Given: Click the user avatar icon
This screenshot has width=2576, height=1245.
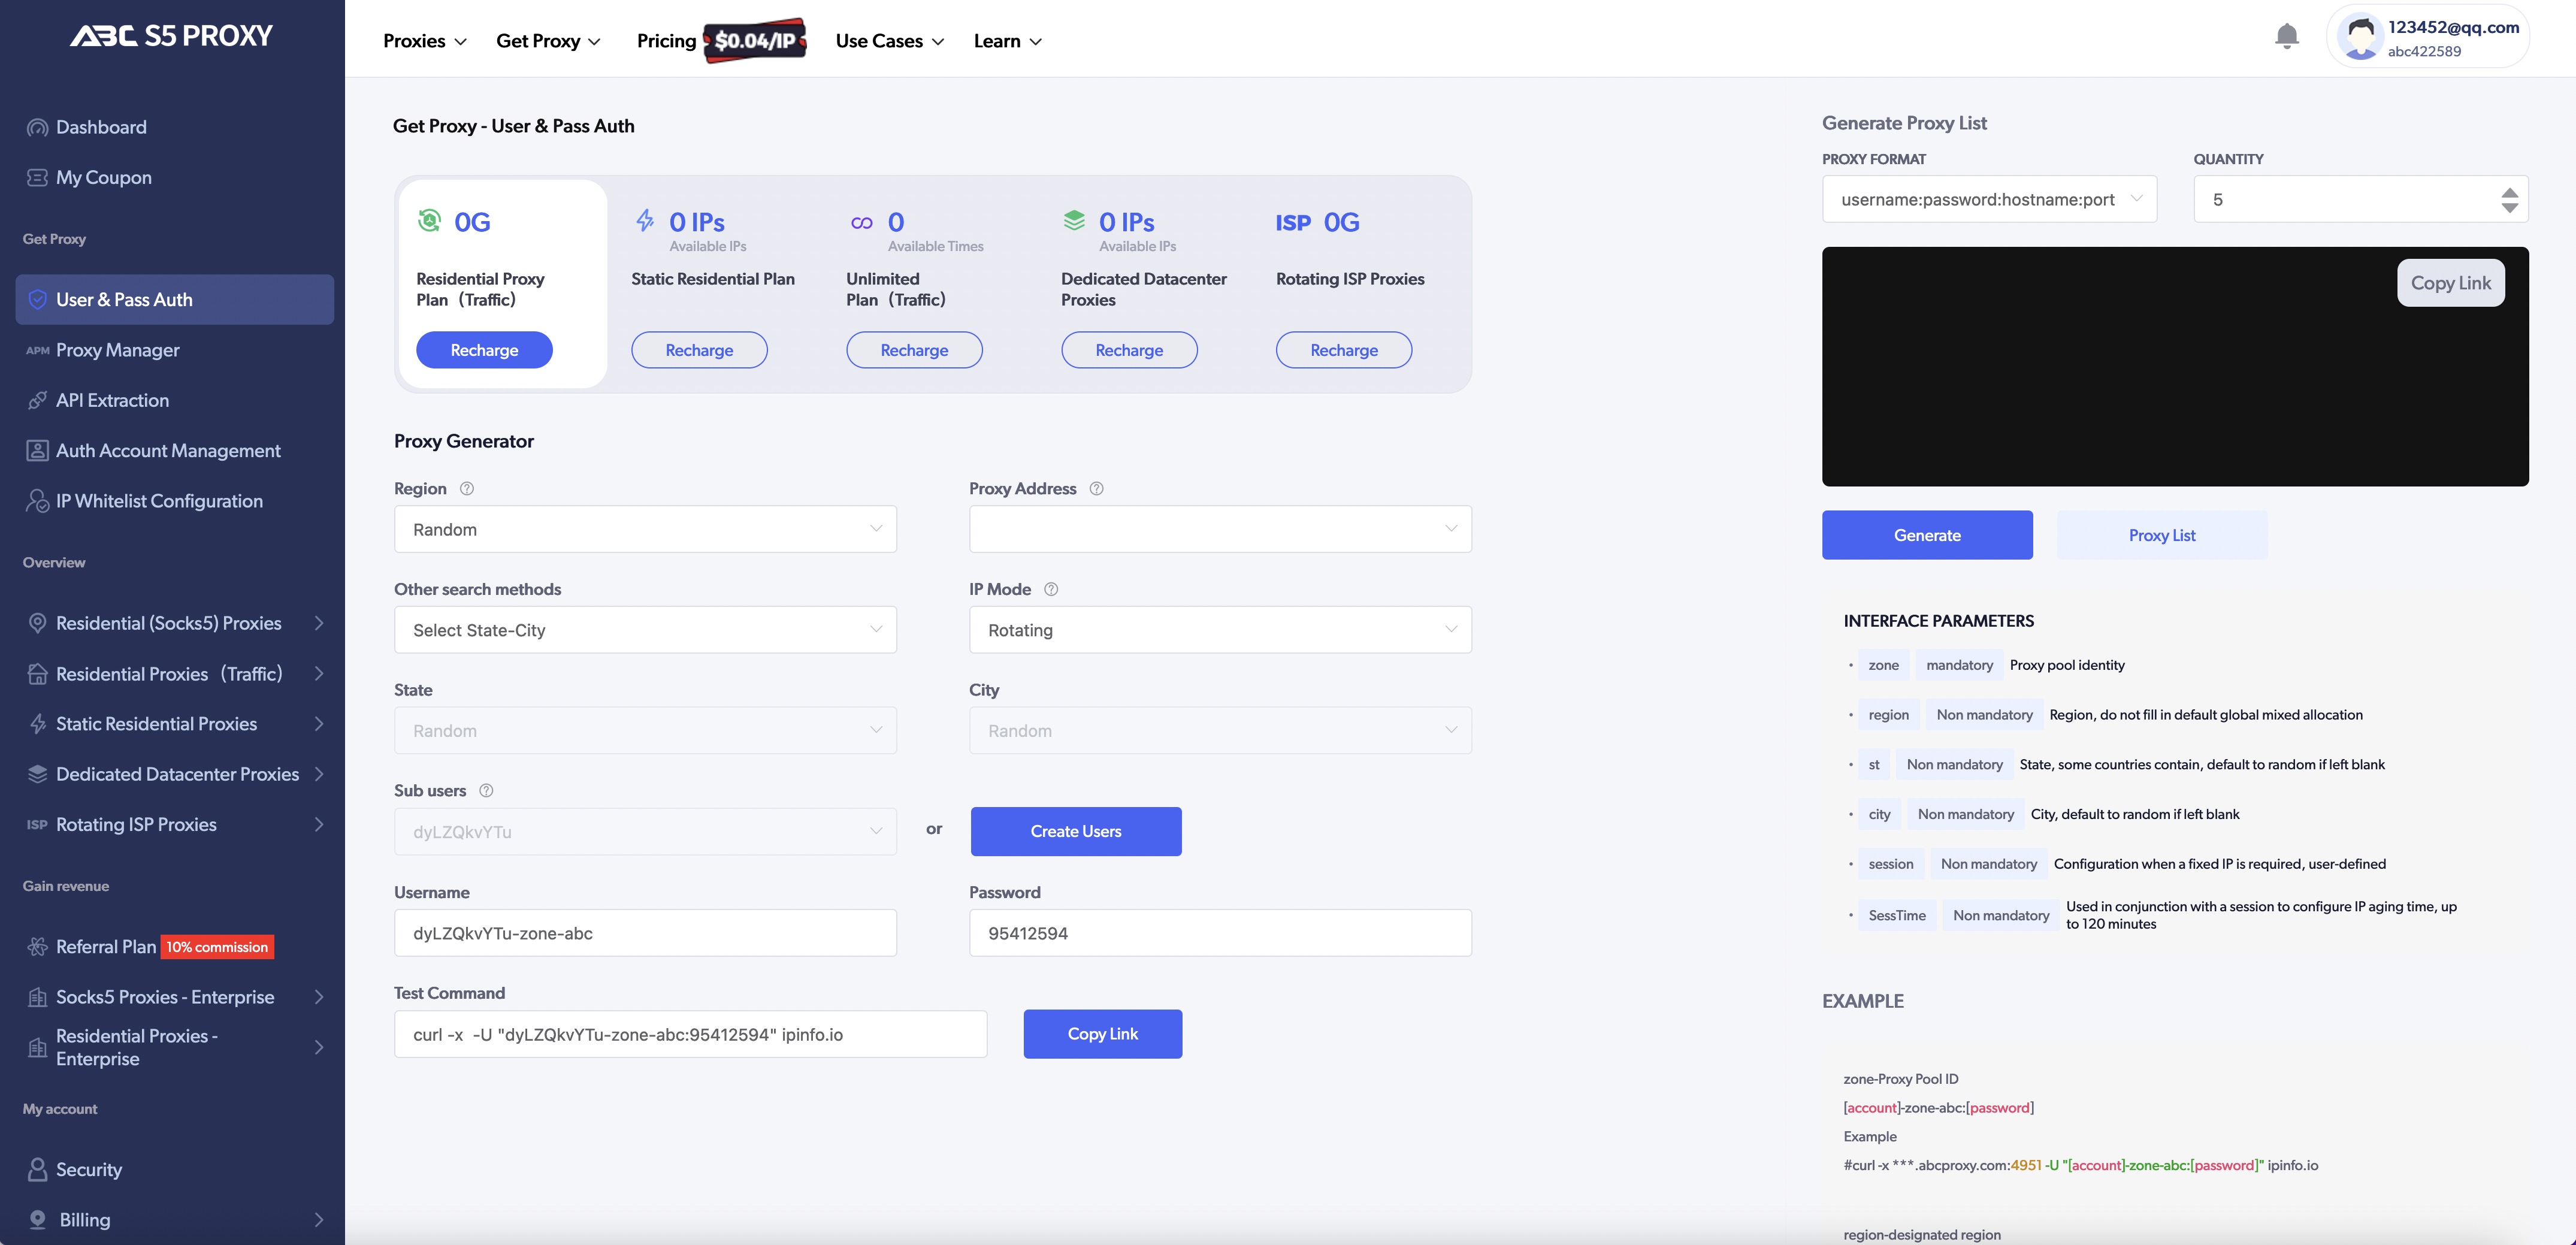Looking at the screenshot, I should tap(2360, 37).
